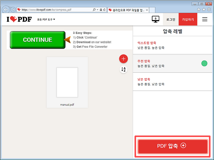The width and height of the screenshot is (214, 160).
Task: Select the 추천 압축 option
Action: pyautogui.click(x=172, y=63)
